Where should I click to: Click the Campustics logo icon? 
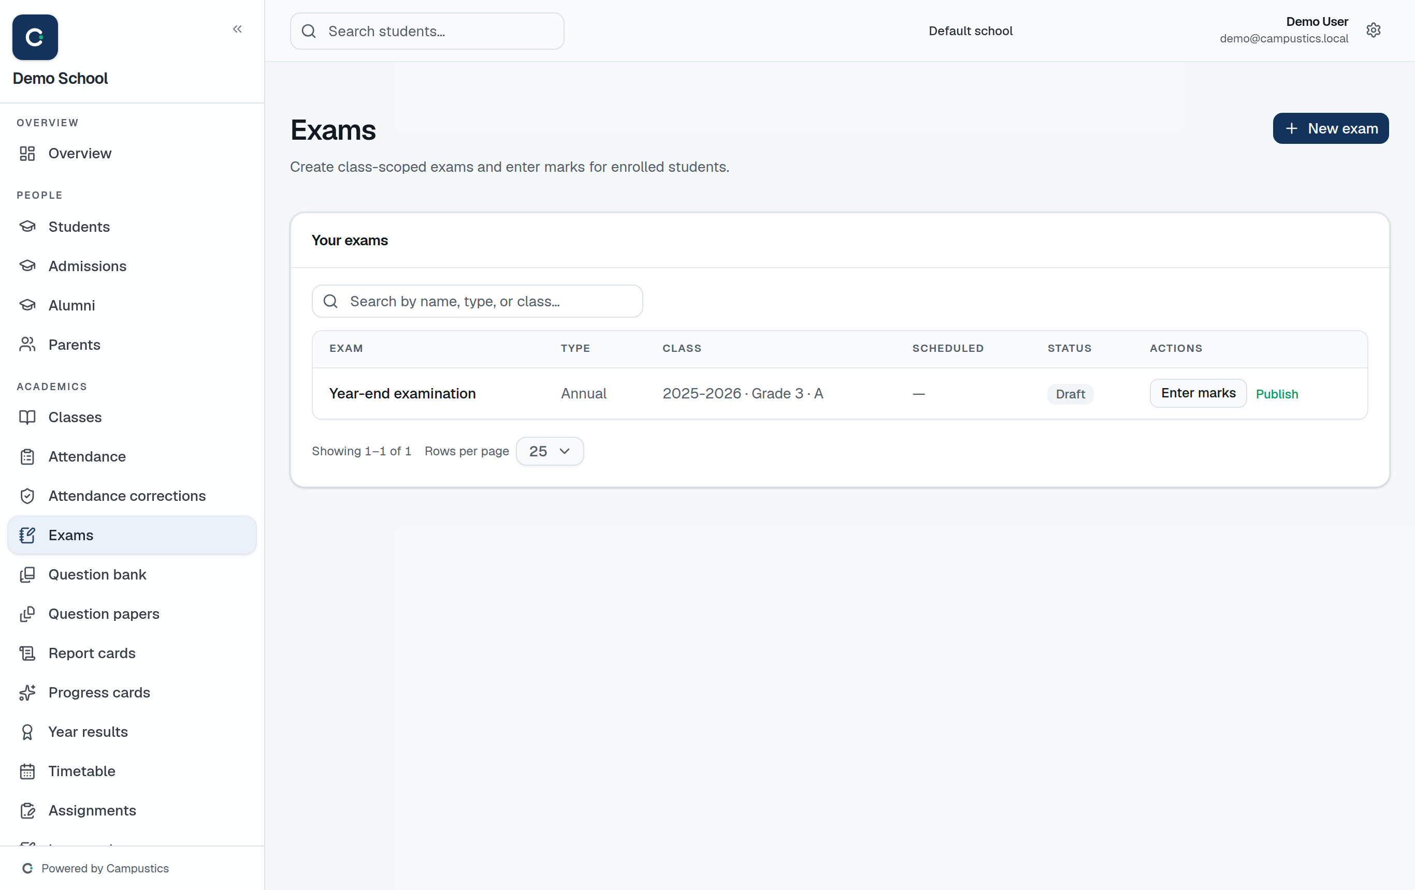[35, 38]
